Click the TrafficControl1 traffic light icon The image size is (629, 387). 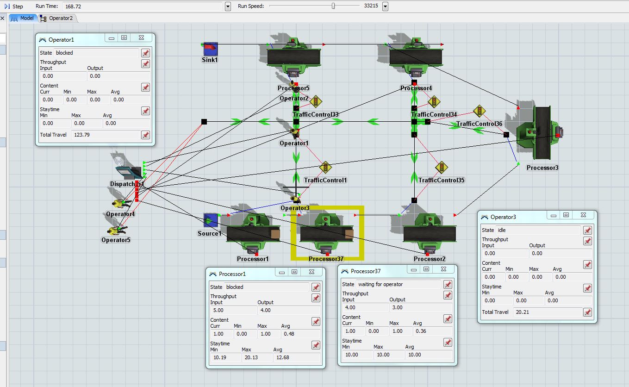click(x=326, y=167)
